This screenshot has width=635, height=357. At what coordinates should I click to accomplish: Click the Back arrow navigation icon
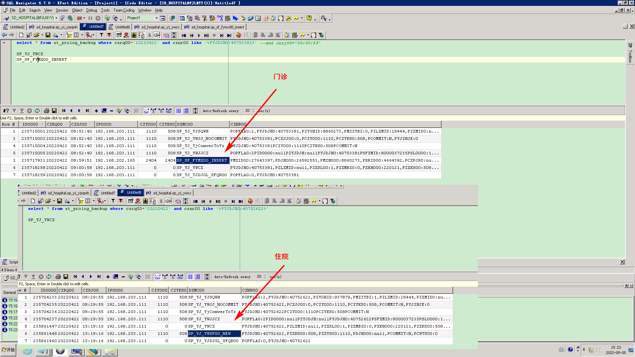(4, 35)
